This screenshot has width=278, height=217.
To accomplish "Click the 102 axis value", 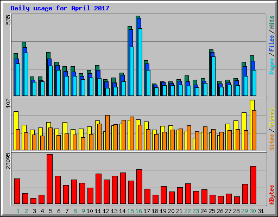I will 8,104.
